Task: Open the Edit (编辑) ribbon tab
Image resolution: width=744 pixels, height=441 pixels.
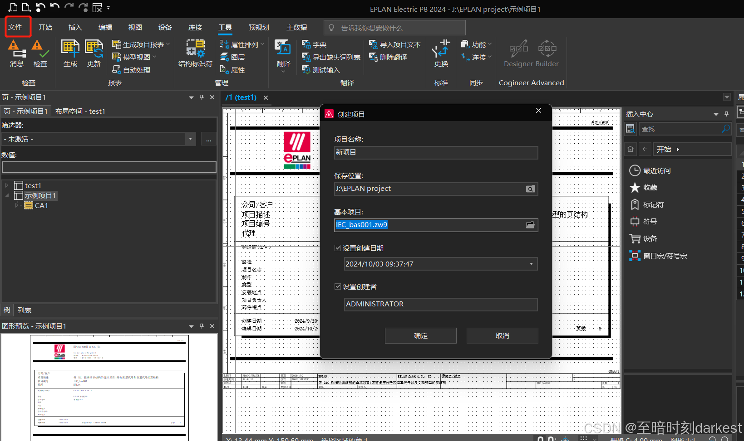Action: click(x=105, y=27)
